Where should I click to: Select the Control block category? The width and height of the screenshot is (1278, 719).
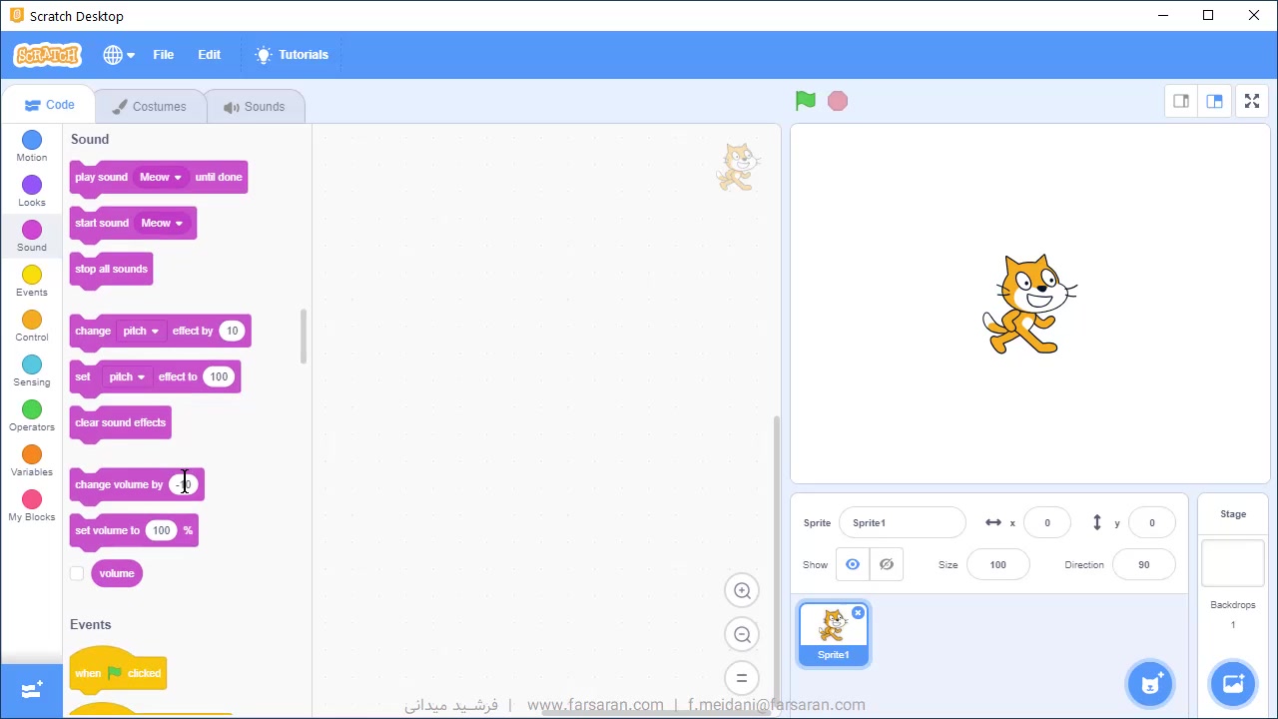pos(32,326)
